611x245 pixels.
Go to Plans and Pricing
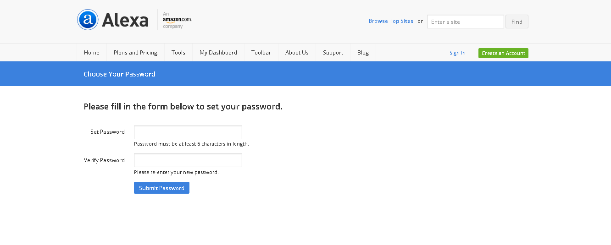click(135, 53)
